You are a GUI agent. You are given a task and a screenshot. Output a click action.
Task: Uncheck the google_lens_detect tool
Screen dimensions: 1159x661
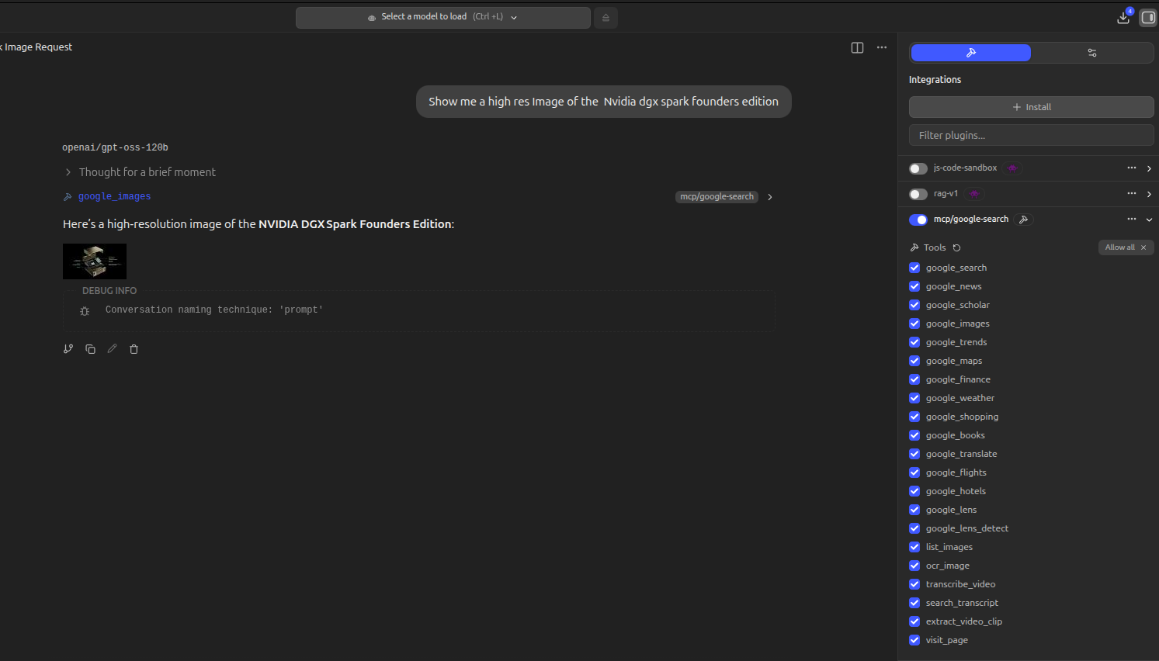click(x=914, y=528)
